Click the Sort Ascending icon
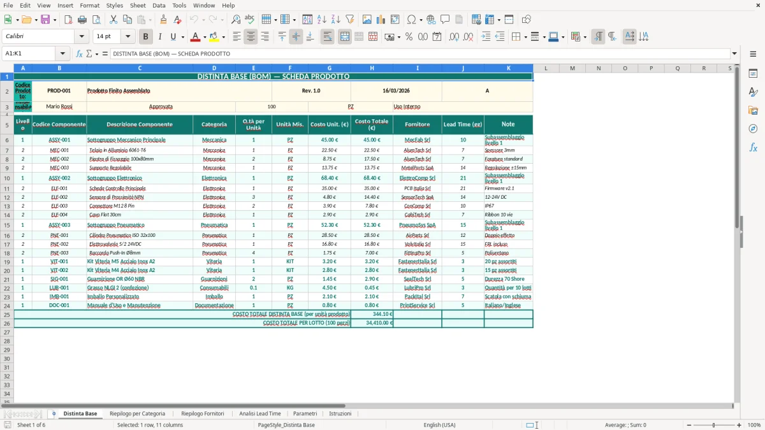The height and width of the screenshot is (430, 765). pyautogui.click(x=322, y=20)
